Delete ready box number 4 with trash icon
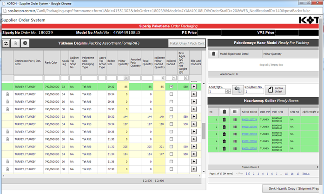 click(x=224, y=141)
